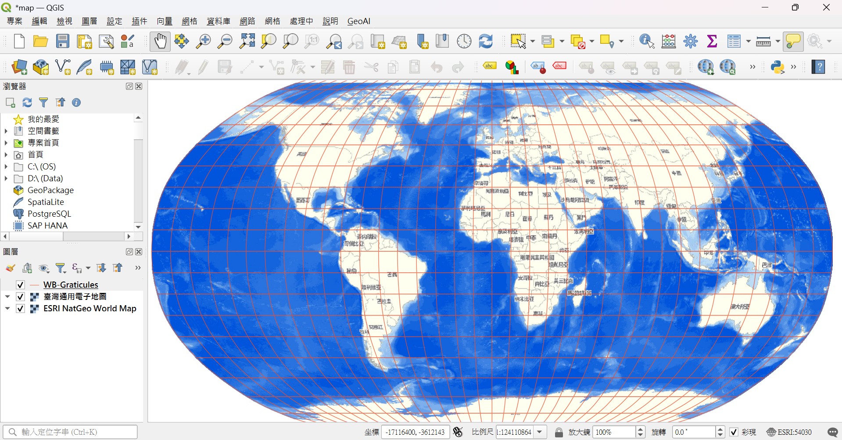Open the Identify Features tool
This screenshot has width=842, height=440.
647,42
